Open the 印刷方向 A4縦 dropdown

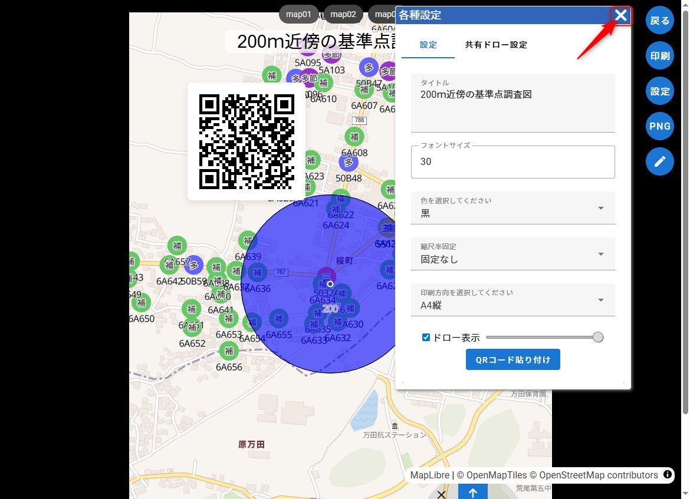coord(512,300)
